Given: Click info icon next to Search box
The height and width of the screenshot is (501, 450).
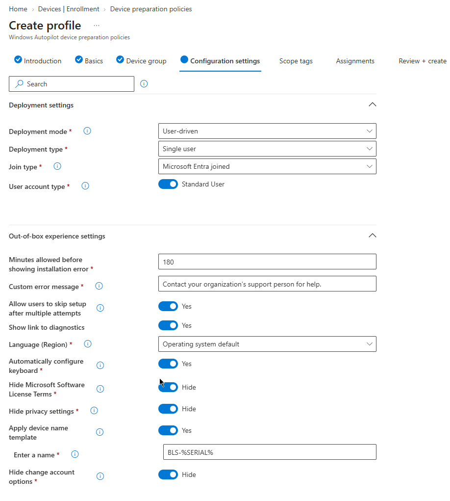Looking at the screenshot, I should (144, 84).
